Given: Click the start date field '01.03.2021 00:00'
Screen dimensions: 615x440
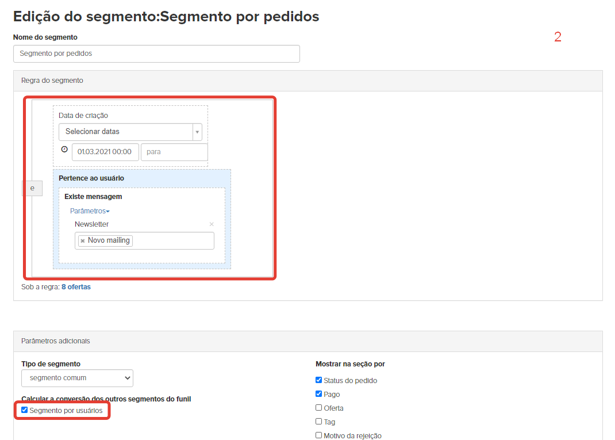Looking at the screenshot, I should tap(105, 152).
